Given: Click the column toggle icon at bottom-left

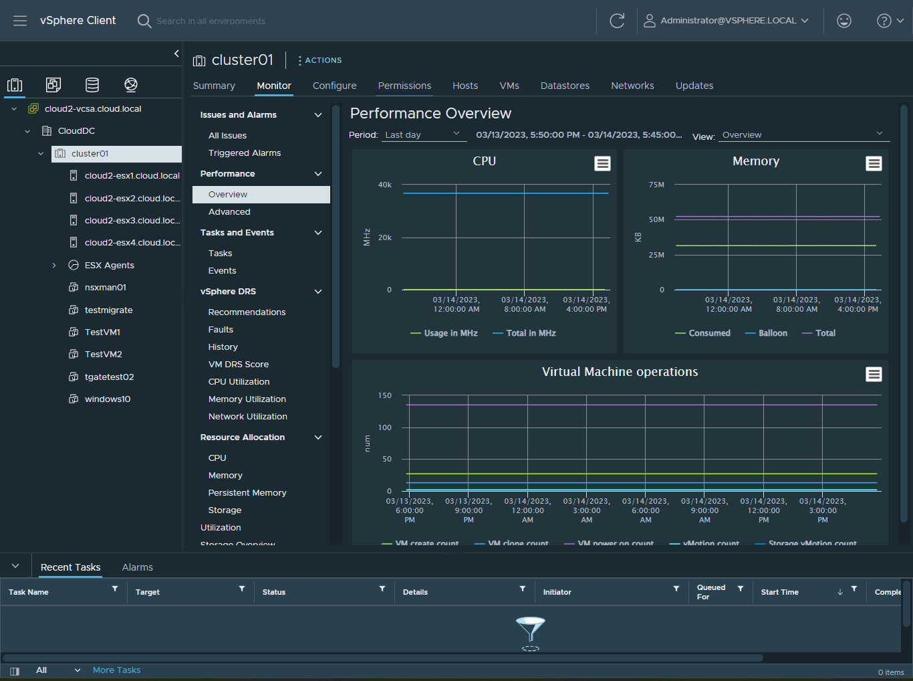Looking at the screenshot, I should click(15, 671).
